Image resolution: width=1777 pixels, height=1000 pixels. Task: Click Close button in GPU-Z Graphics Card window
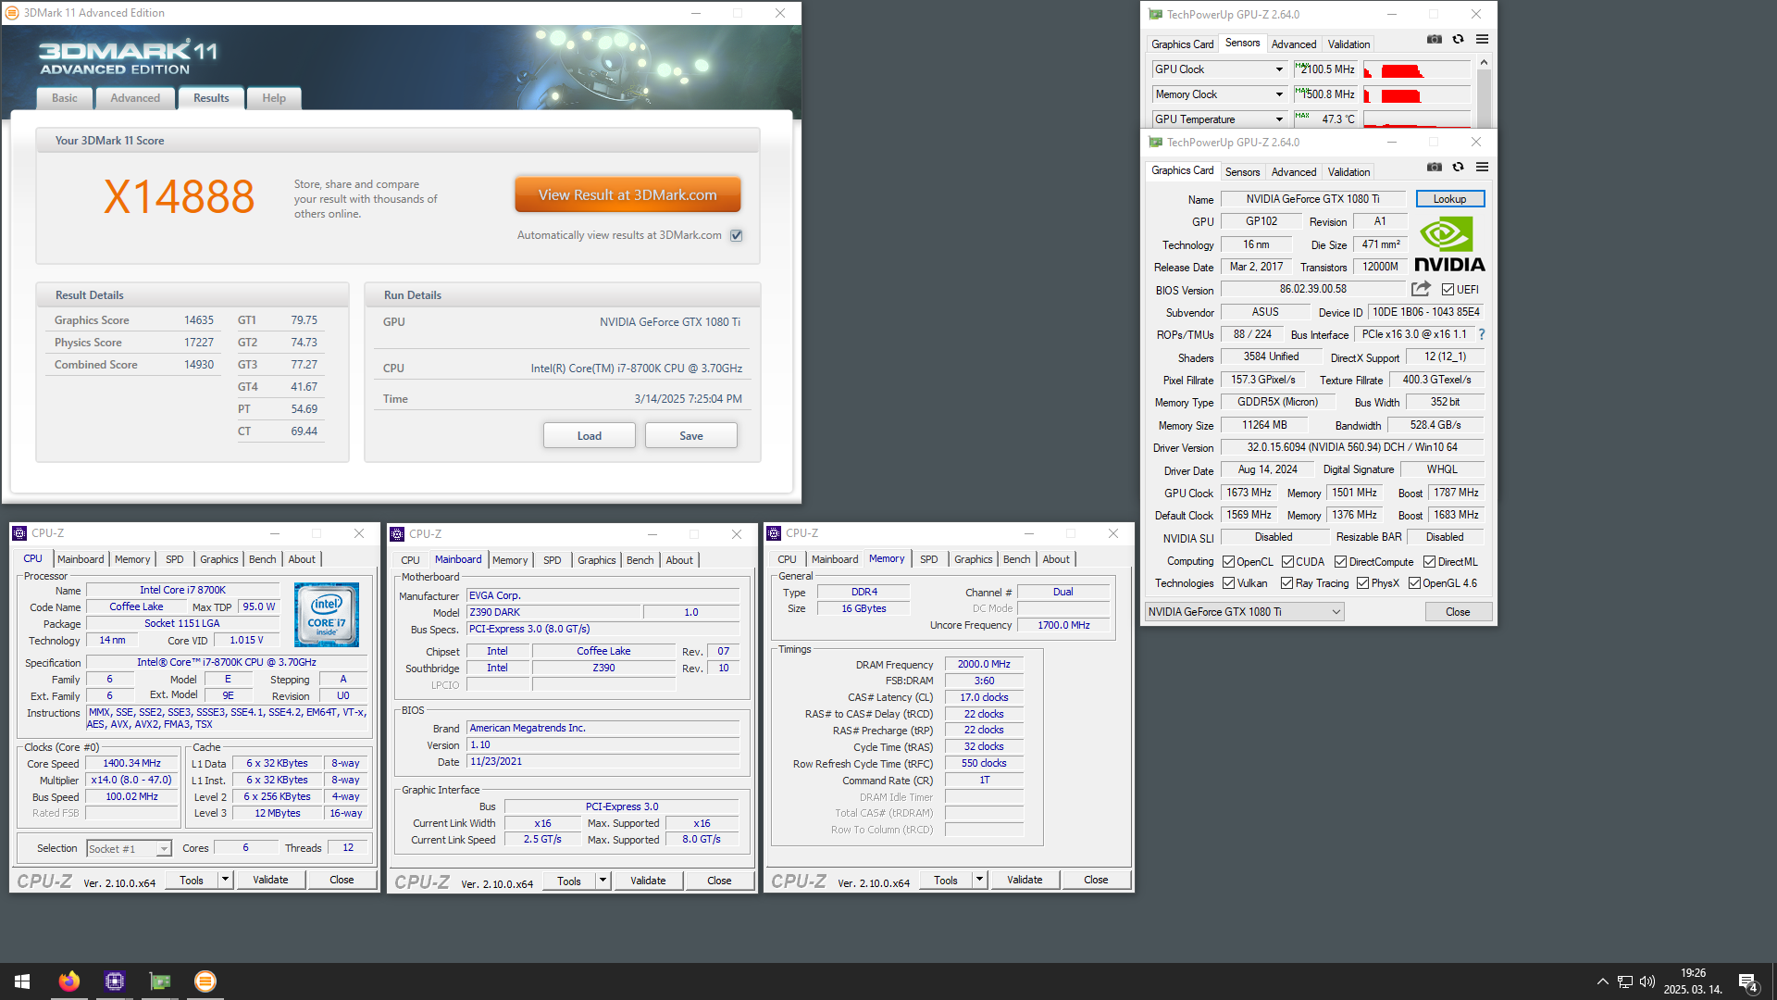click(x=1458, y=612)
